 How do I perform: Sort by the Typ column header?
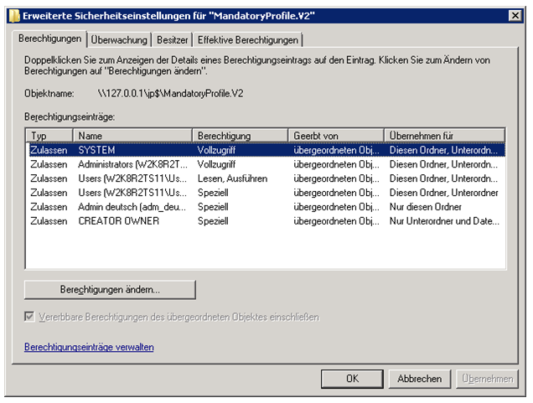[x=49, y=136]
